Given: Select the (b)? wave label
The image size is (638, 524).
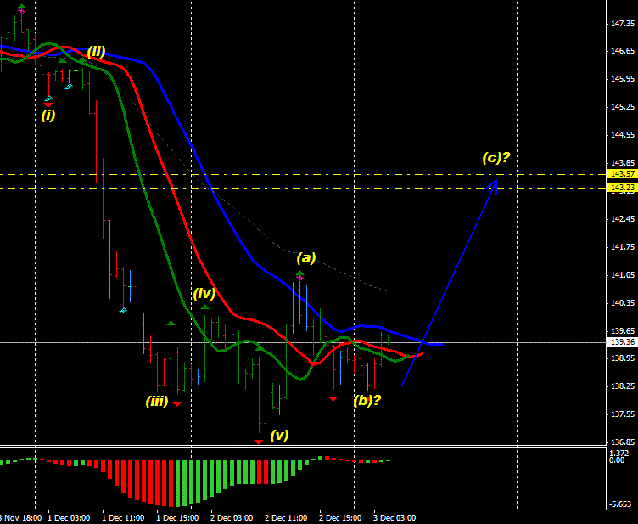Looking at the screenshot, I should 367,400.
